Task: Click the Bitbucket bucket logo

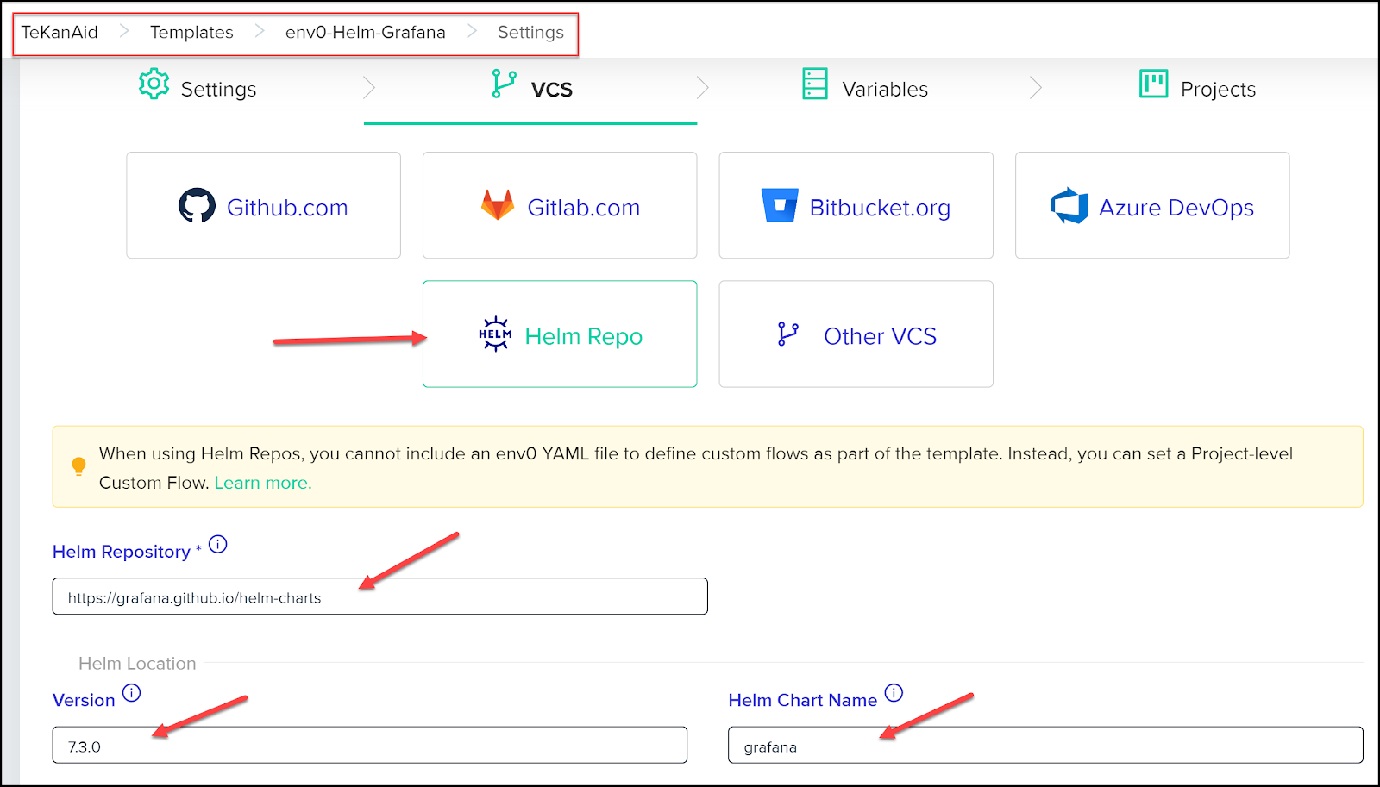Action: coord(780,205)
